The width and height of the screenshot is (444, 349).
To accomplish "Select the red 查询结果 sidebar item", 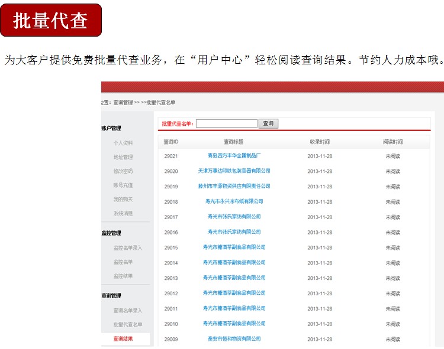I will tap(123, 338).
